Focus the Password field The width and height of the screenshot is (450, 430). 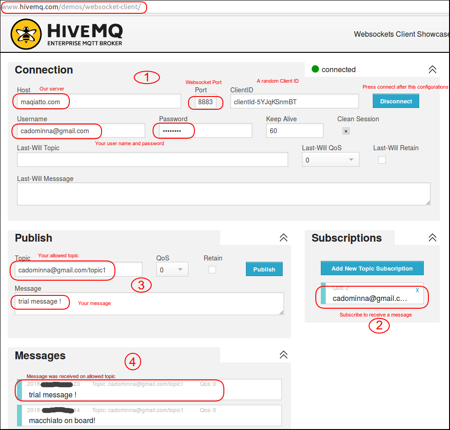tap(205, 131)
